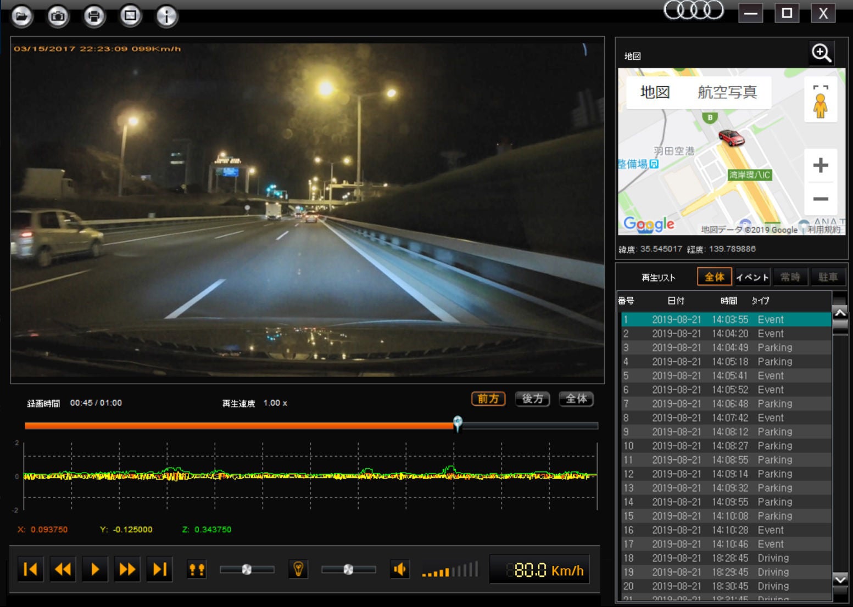Skip to the previous file

click(x=31, y=569)
